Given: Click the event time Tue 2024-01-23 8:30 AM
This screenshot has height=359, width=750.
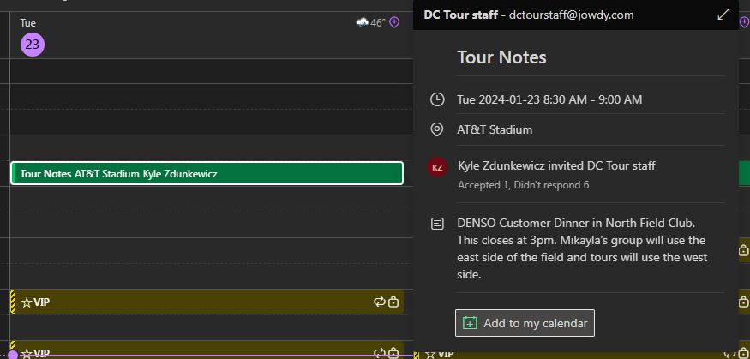Looking at the screenshot, I should point(549,99).
